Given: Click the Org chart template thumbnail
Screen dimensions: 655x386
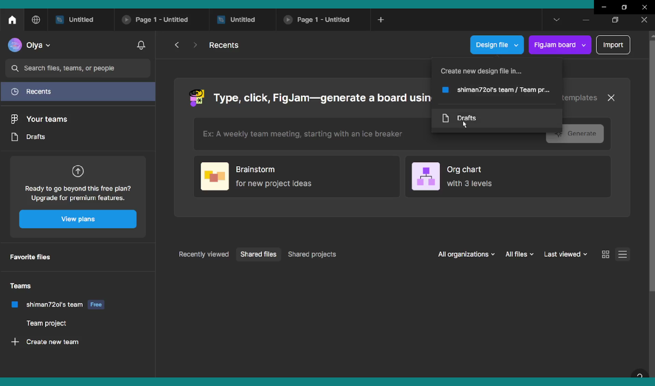Looking at the screenshot, I should tap(426, 176).
